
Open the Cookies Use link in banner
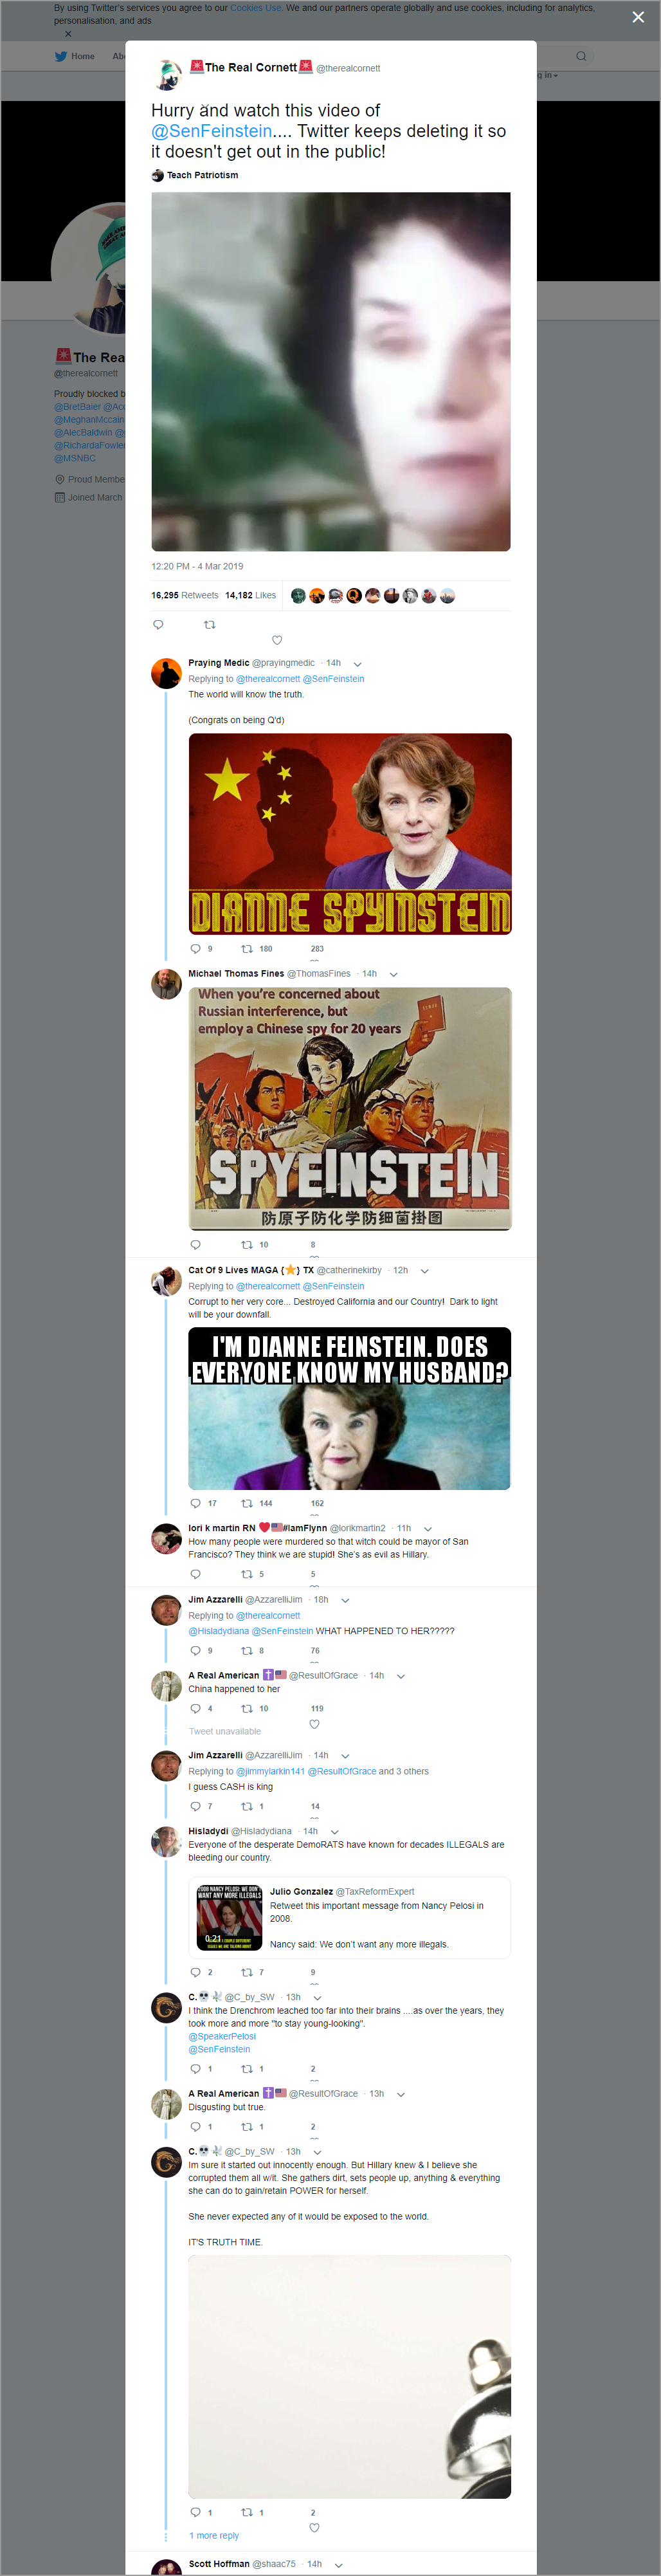coord(256,8)
